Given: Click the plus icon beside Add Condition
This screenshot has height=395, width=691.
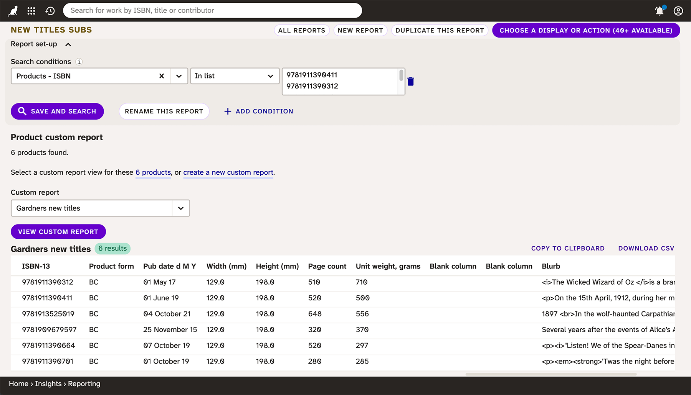Looking at the screenshot, I should coord(228,111).
